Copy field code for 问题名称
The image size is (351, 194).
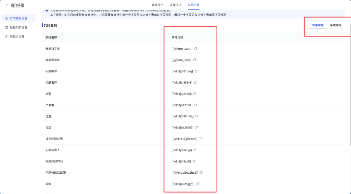(196, 83)
